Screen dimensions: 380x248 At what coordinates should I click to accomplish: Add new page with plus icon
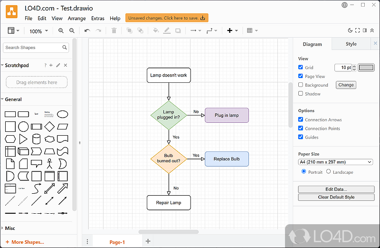148,241
